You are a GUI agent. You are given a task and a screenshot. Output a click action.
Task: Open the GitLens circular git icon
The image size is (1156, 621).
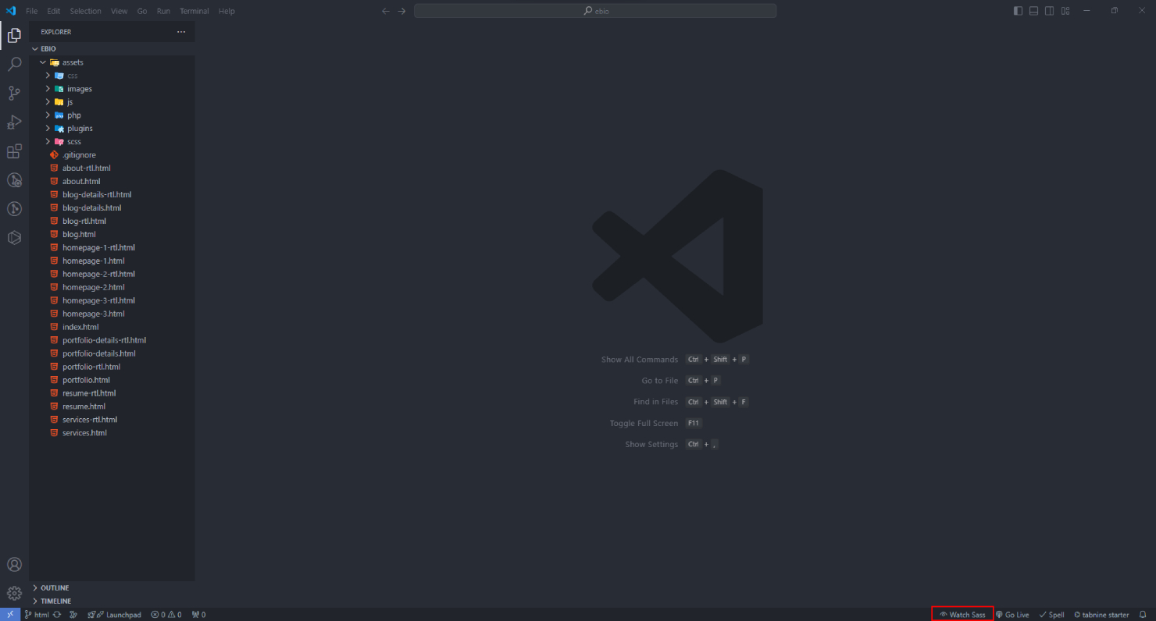click(x=14, y=209)
